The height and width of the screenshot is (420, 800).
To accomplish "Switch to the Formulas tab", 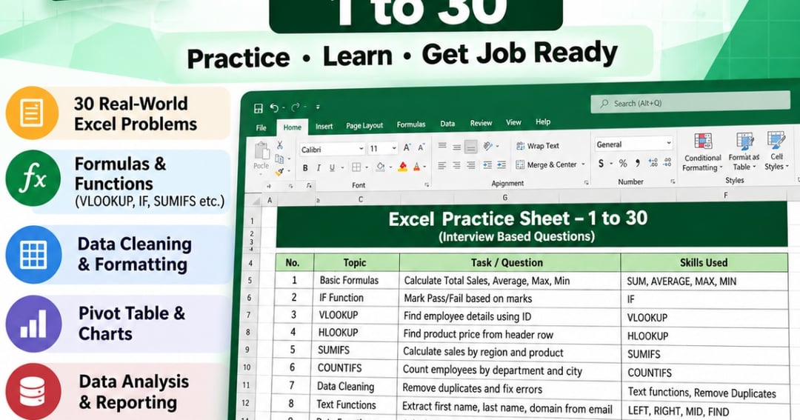I will pyautogui.click(x=410, y=124).
